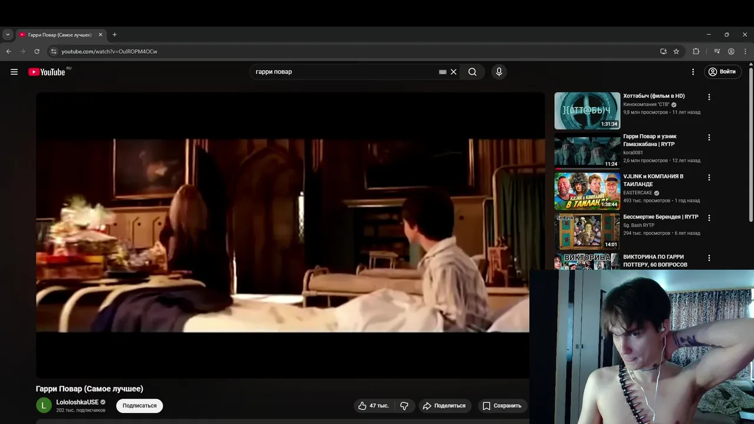Viewport: 754px width, 424px height.
Task: Open options menu for VJLINK video
Action: (x=709, y=177)
